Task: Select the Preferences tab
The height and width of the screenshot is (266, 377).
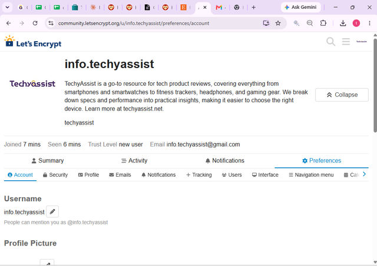Action: pos(322,160)
